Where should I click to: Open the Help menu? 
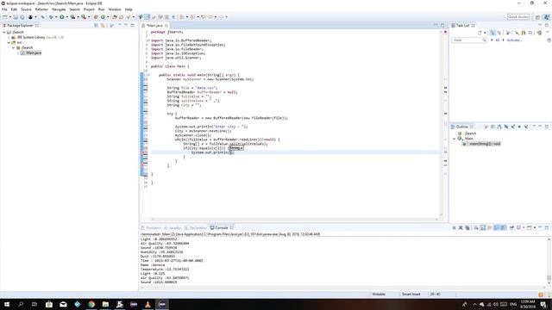click(x=129, y=9)
